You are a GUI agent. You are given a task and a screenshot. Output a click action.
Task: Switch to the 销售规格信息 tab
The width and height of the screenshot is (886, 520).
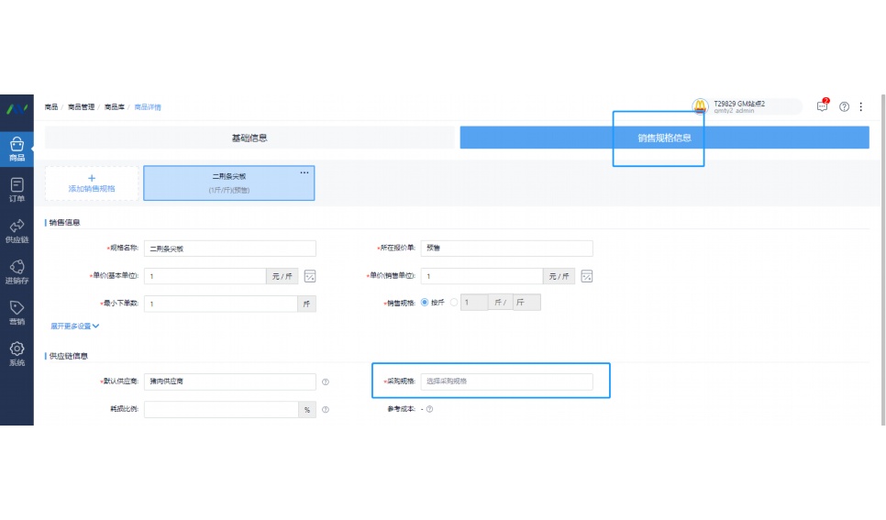pos(664,138)
